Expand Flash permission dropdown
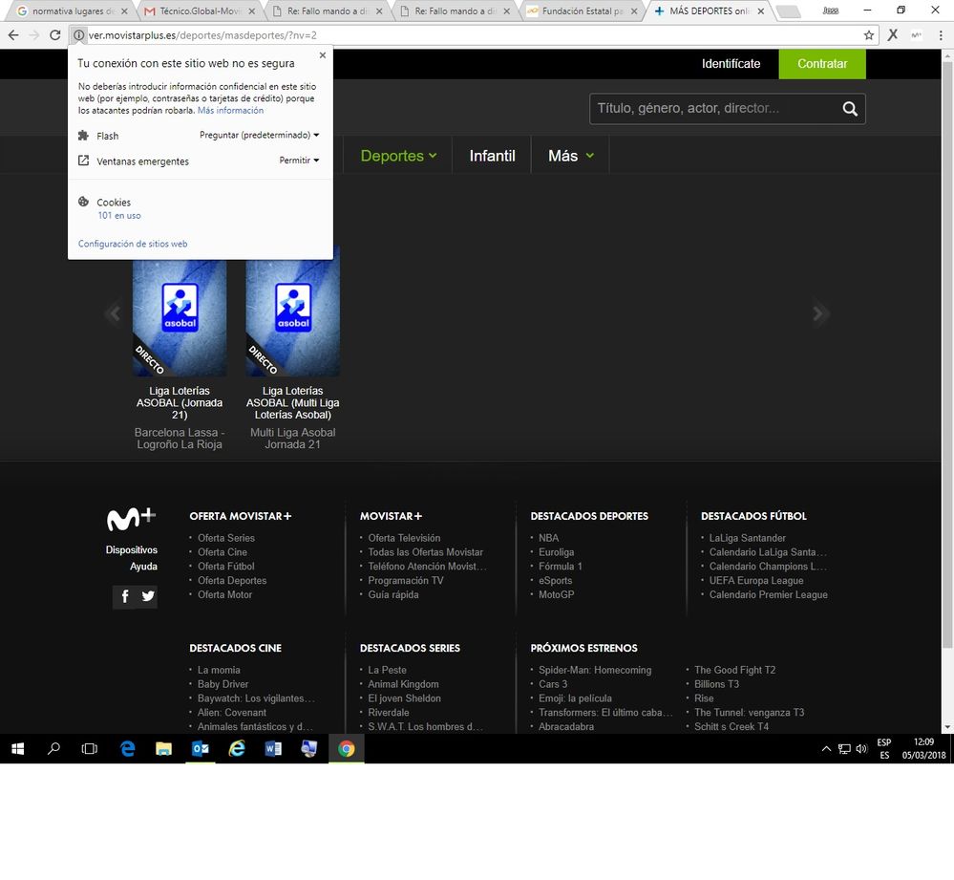Image resolution: width=954 pixels, height=880 pixels. (260, 136)
